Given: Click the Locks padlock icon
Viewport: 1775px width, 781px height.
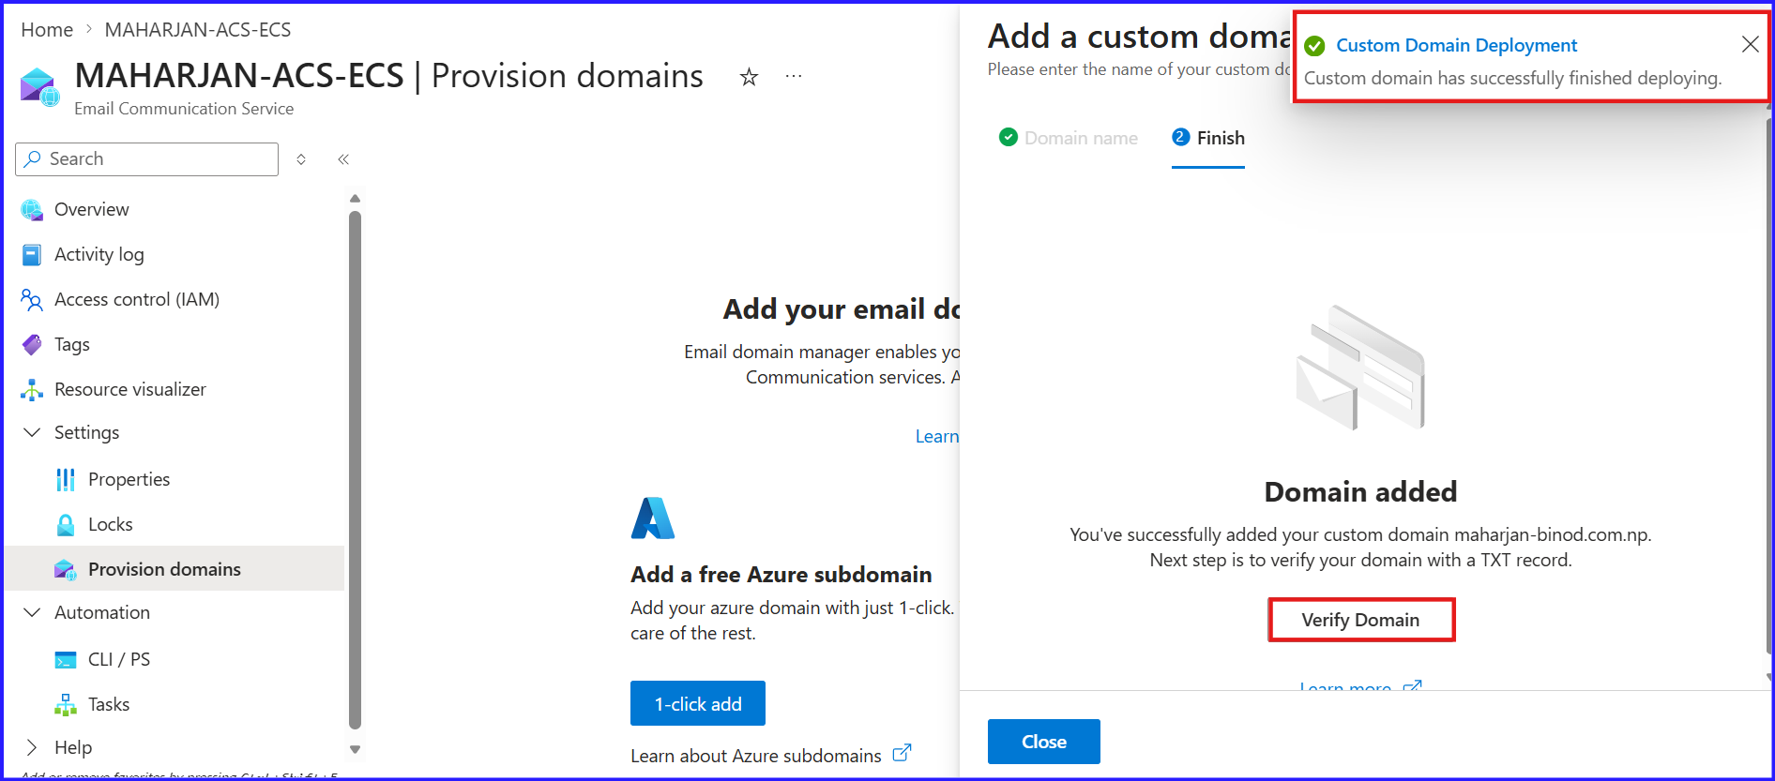Looking at the screenshot, I should [66, 525].
